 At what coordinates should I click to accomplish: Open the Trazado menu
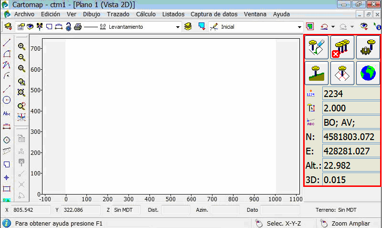point(118,14)
